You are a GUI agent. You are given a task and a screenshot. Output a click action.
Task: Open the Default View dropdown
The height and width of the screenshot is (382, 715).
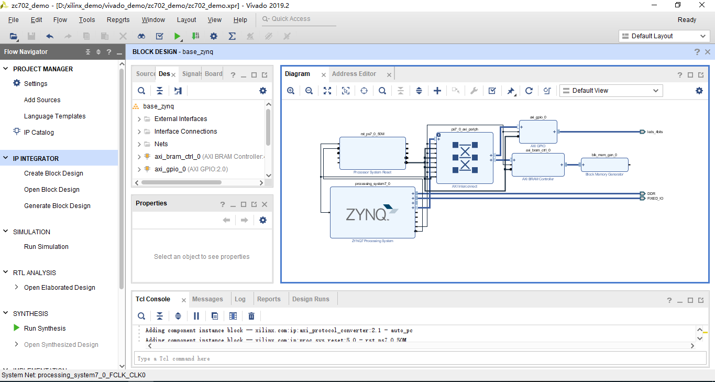click(611, 91)
